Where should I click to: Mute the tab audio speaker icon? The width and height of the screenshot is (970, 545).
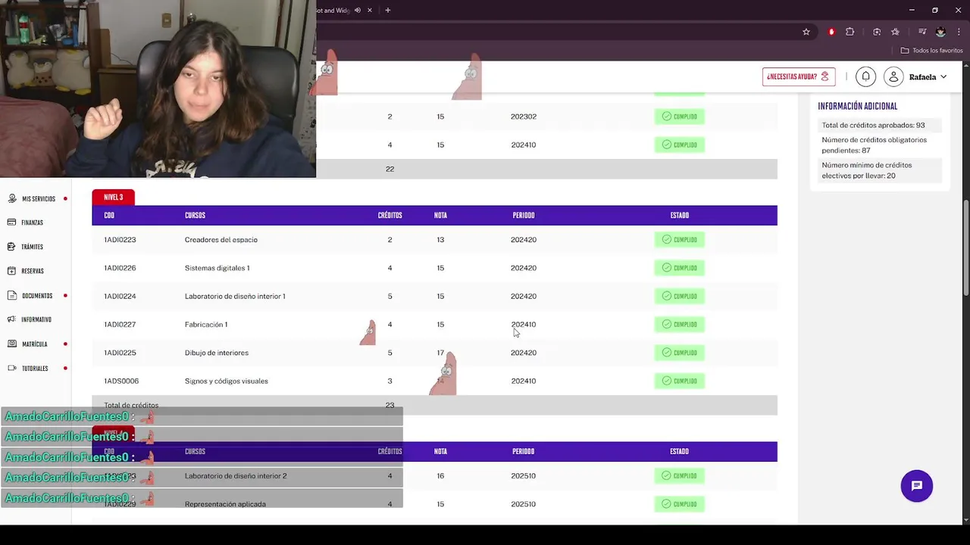click(x=358, y=11)
